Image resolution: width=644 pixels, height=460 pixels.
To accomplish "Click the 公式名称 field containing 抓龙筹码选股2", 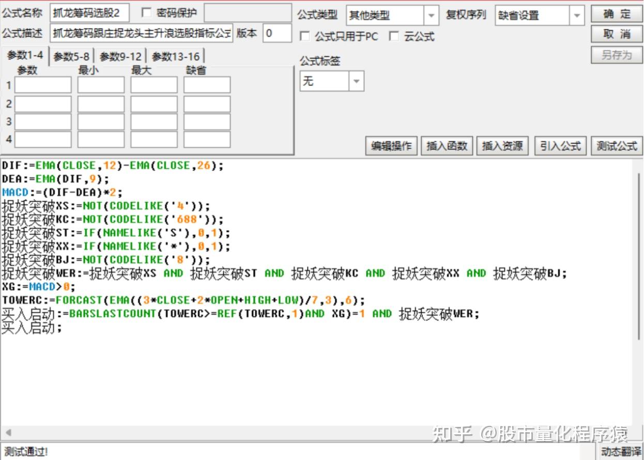I will coord(90,13).
